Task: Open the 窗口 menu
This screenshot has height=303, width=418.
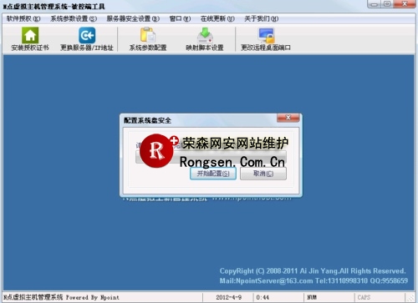Action: pyautogui.click(x=180, y=18)
